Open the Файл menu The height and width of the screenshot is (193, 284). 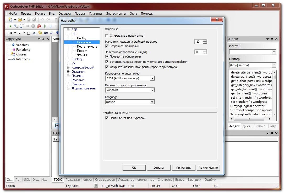coord(13,14)
